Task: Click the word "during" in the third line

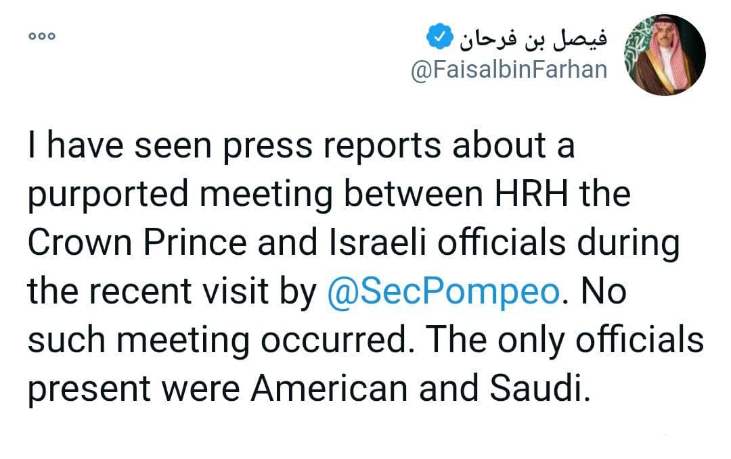Action: tap(628, 244)
